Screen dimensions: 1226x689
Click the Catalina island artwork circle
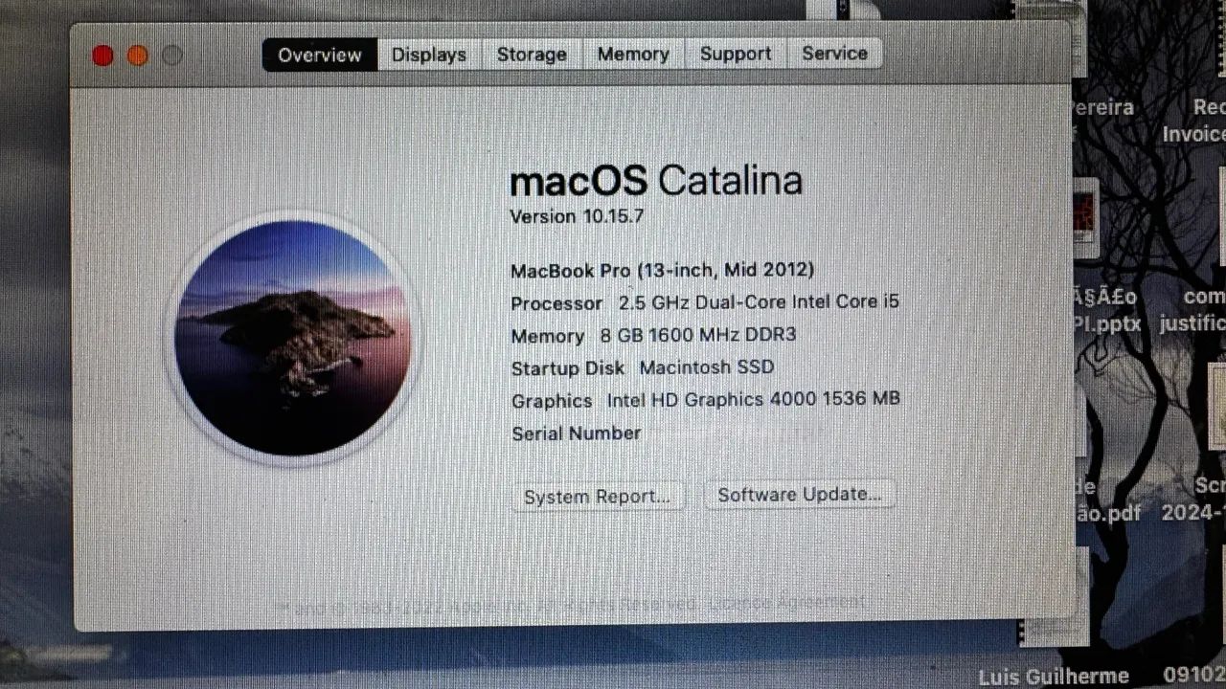[292, 338]
